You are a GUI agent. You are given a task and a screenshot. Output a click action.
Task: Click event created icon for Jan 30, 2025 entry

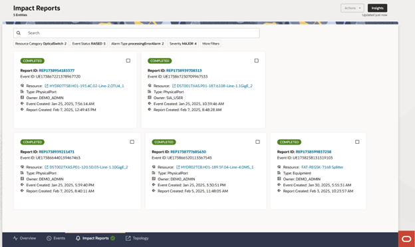click(279, 184)
